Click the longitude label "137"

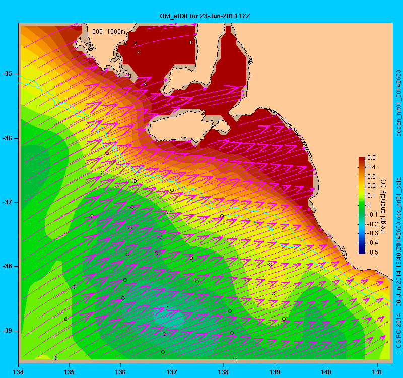coord(172,372)
